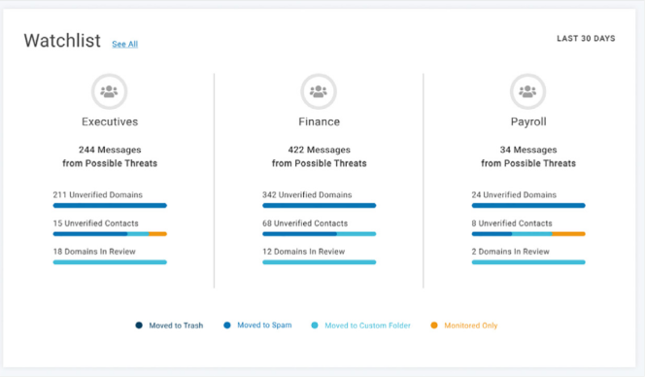Click the Finance group icon
Image resolution: width=645 pixels, height=377 pixels.
(319, 91)
